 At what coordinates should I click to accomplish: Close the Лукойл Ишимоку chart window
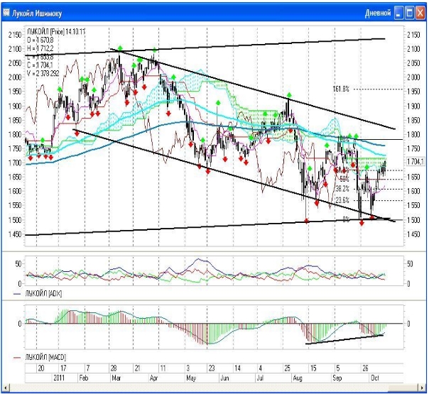point(420,13)
